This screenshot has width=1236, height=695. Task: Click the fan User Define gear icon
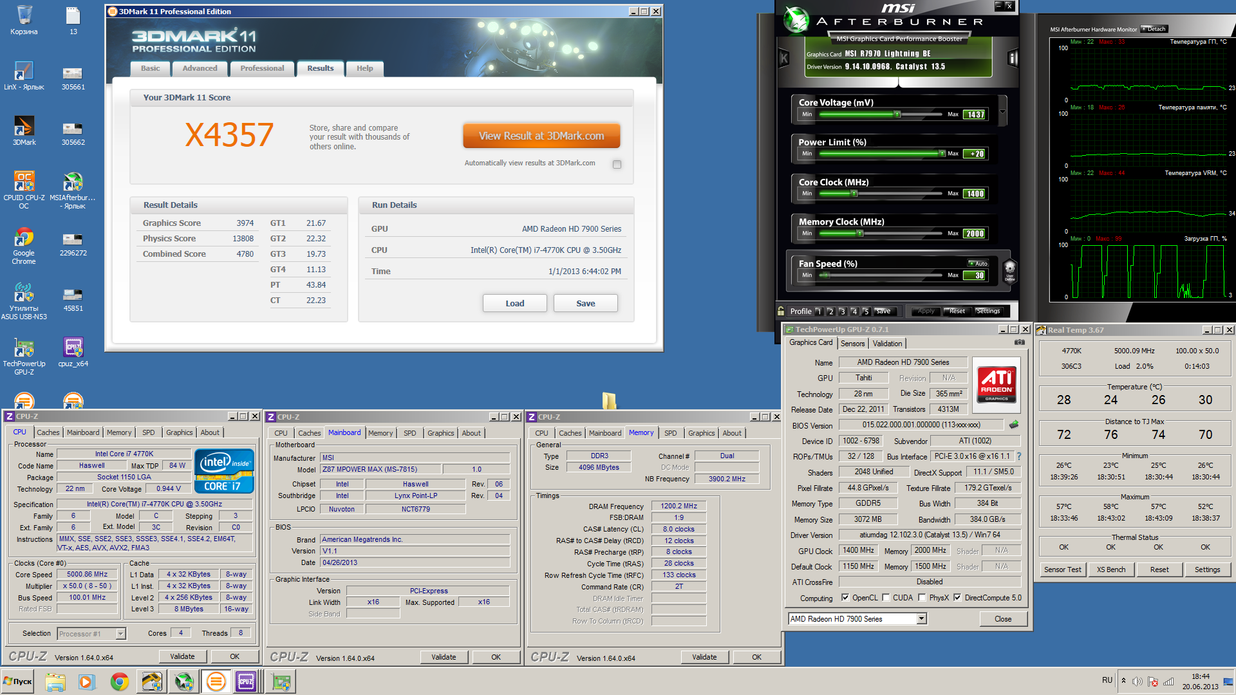tap(1009, 270)
